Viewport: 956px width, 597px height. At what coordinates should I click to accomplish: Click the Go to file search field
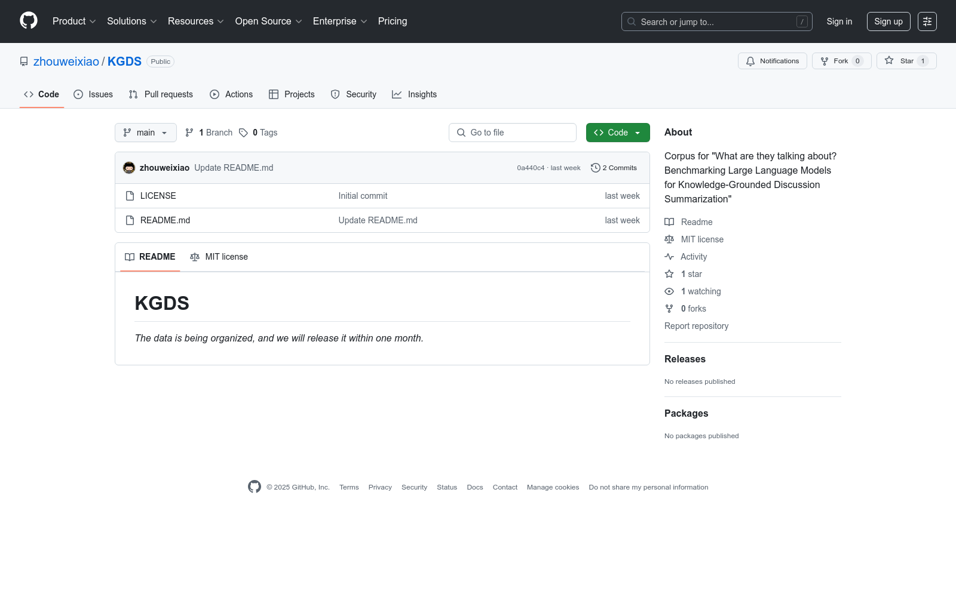[x=513, y=133]
